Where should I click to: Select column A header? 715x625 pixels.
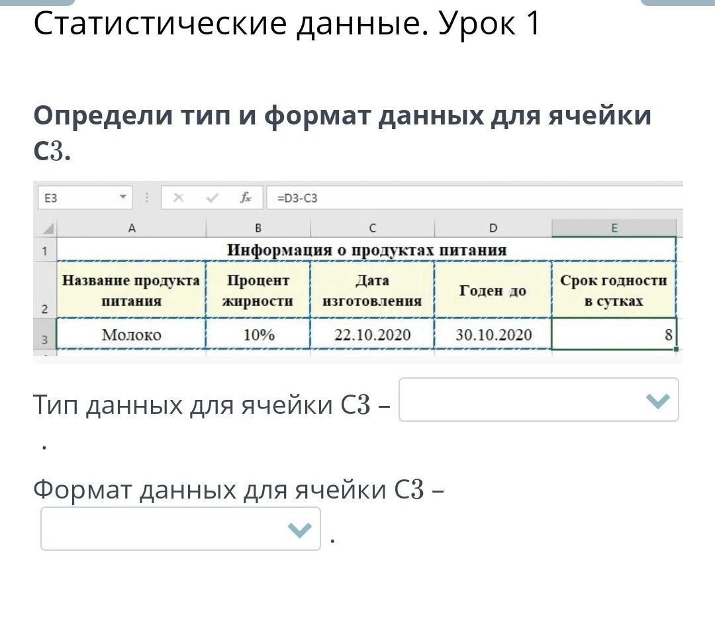pyautogui.click(x=131, y=228)
